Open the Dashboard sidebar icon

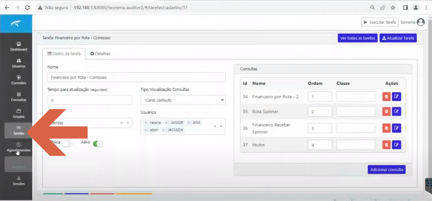point(19,46)
